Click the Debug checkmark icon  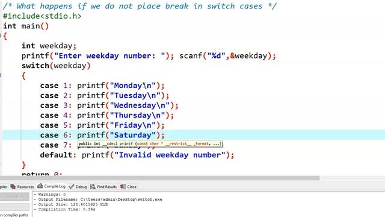pos(72,187)
